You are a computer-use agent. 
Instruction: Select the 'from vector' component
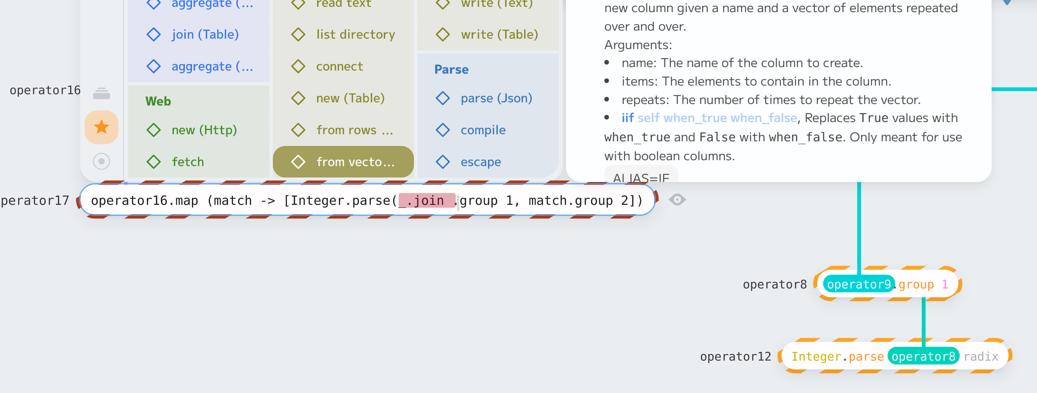343,161
